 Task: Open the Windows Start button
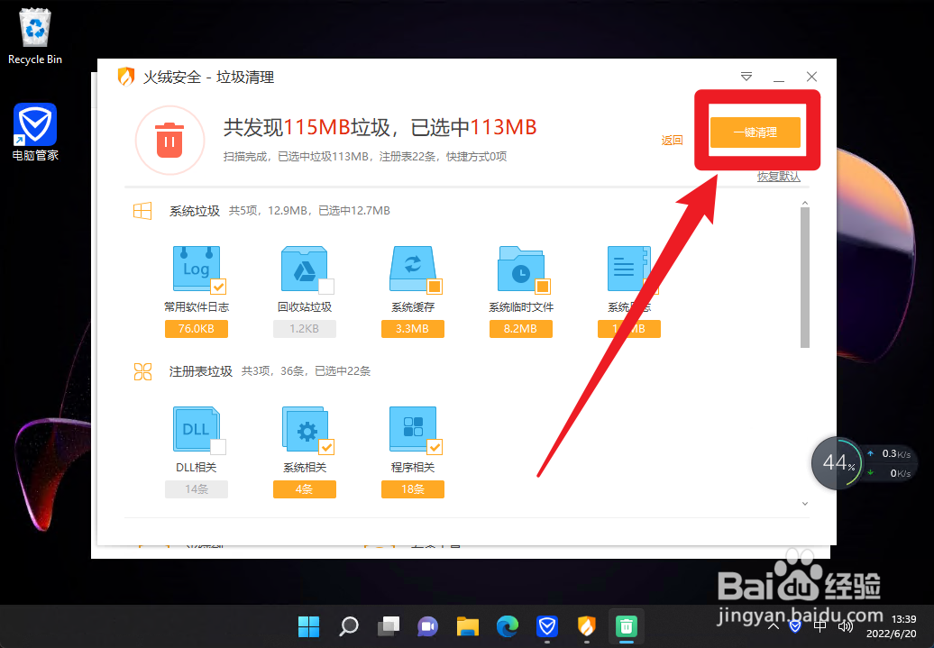click(308, 626)
